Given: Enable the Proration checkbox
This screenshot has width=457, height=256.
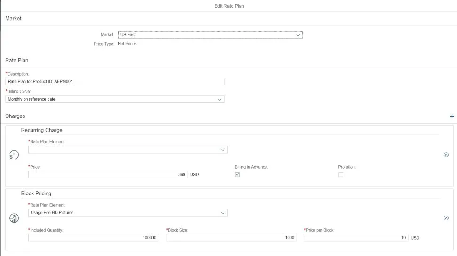Looking at the screenshot, I should point(341,175).
